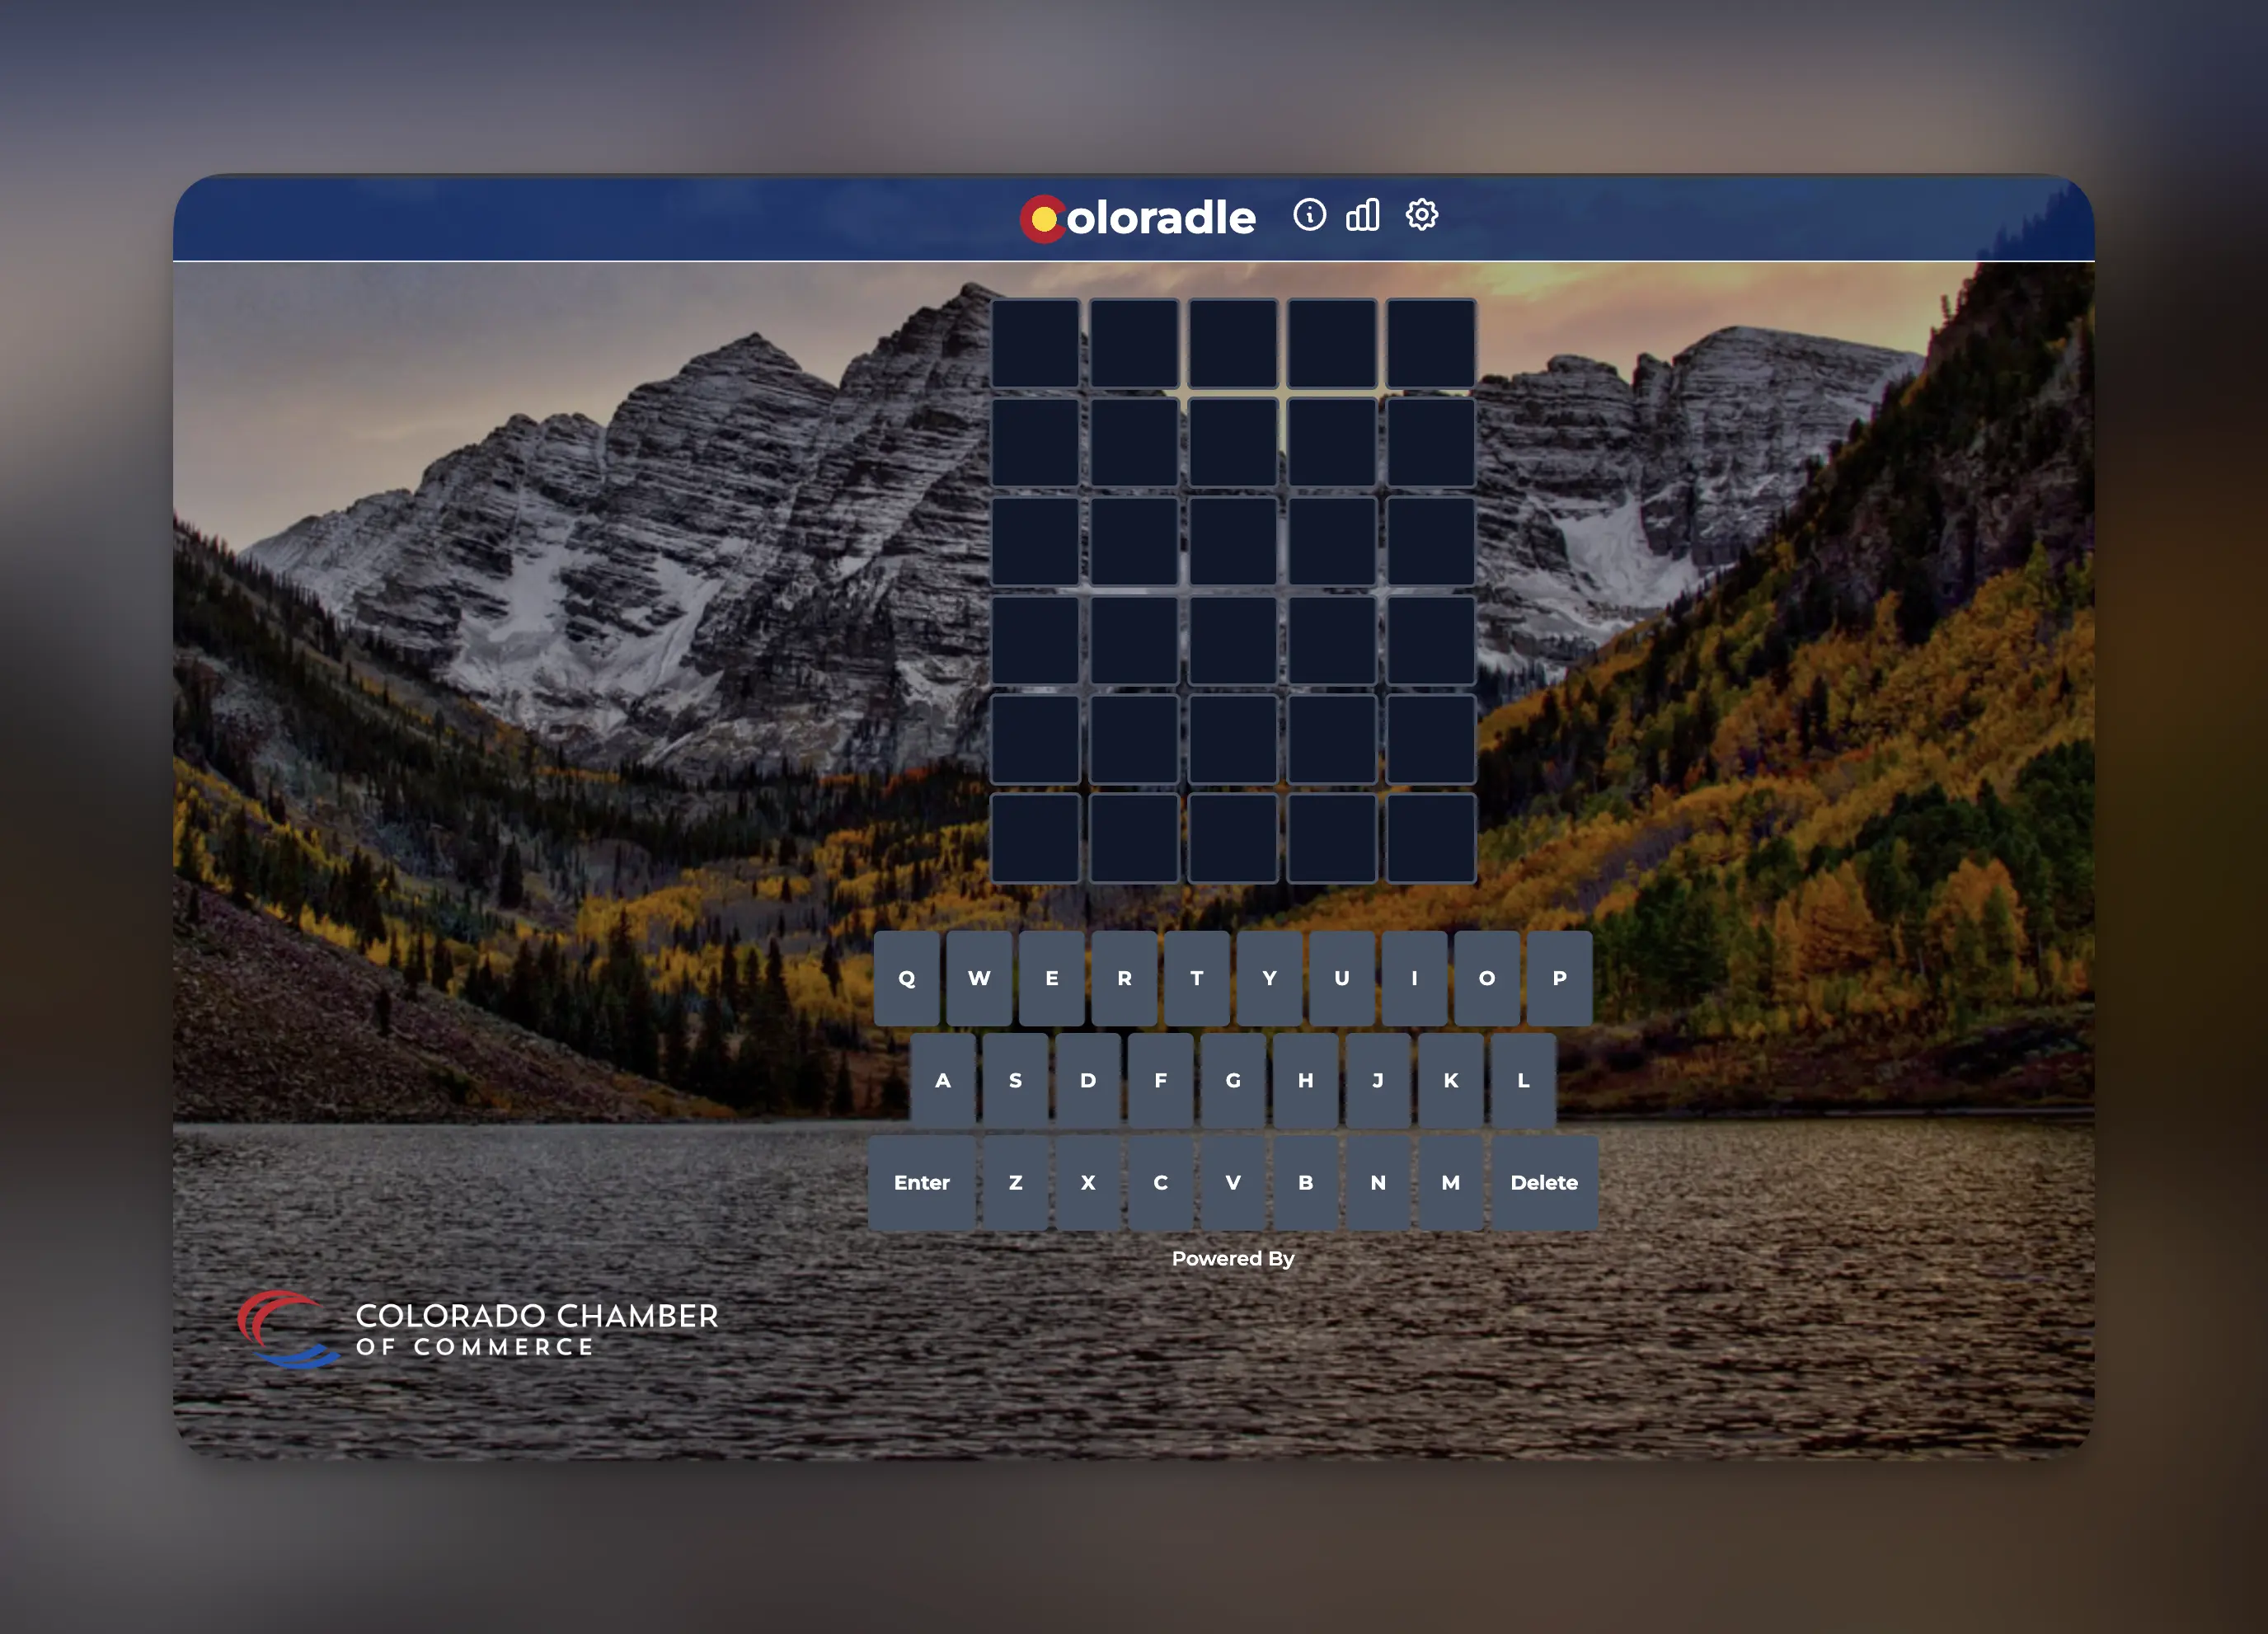2268x1634 pixels.
Task: Tap the letter Z key
Action: [x=1015, y=1182]
